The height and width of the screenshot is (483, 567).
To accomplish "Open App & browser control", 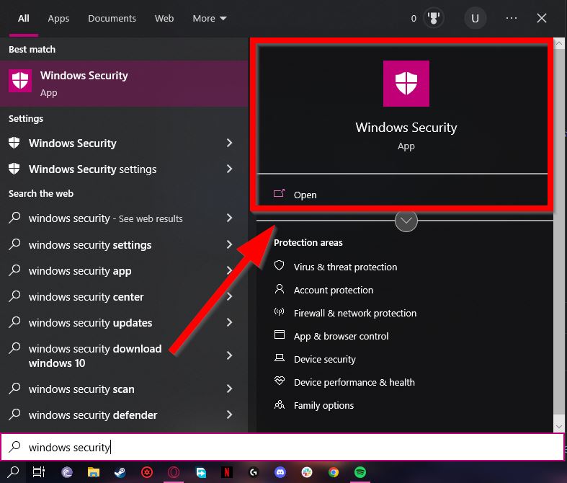I will [341, 336].
